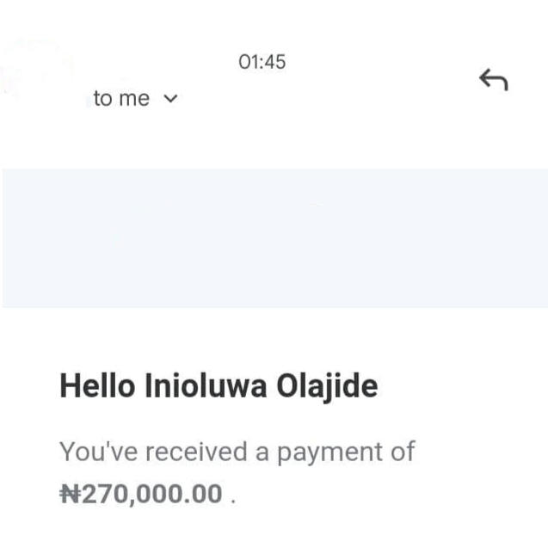Tap the surname "Olajide" in heading
This screenshot has height=548, width=548.
(326, 386)
